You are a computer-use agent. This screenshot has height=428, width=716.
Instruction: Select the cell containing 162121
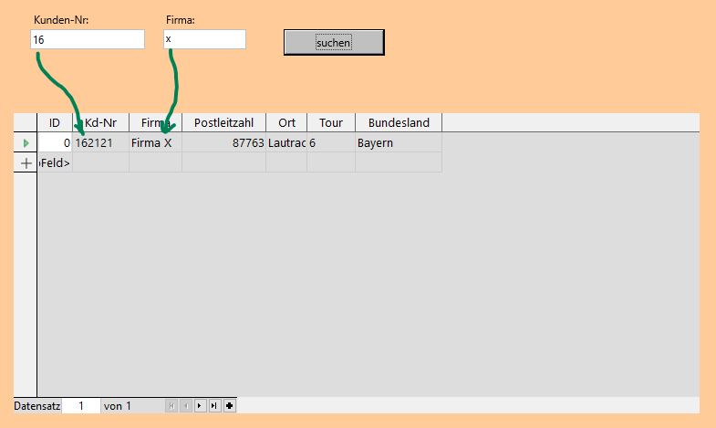point(100,143)
